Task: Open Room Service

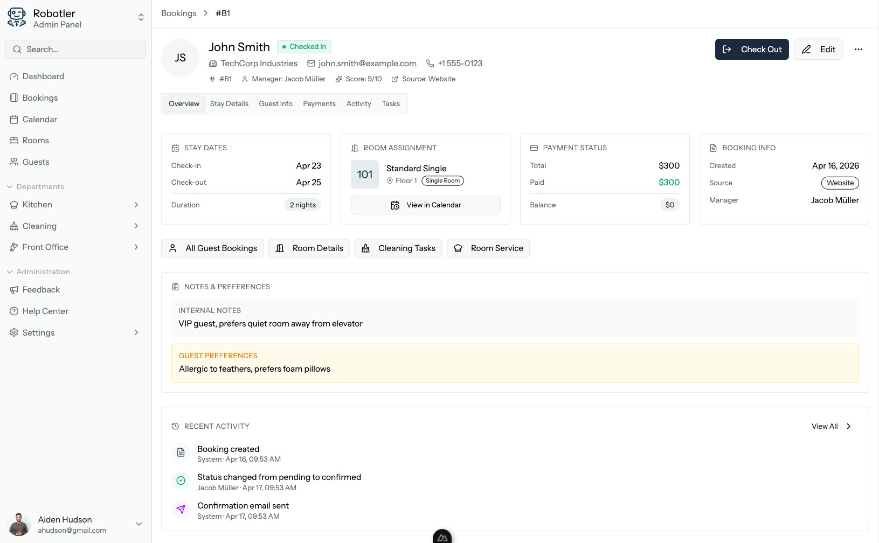Action: pyautogui.click(x=488, y=248)
